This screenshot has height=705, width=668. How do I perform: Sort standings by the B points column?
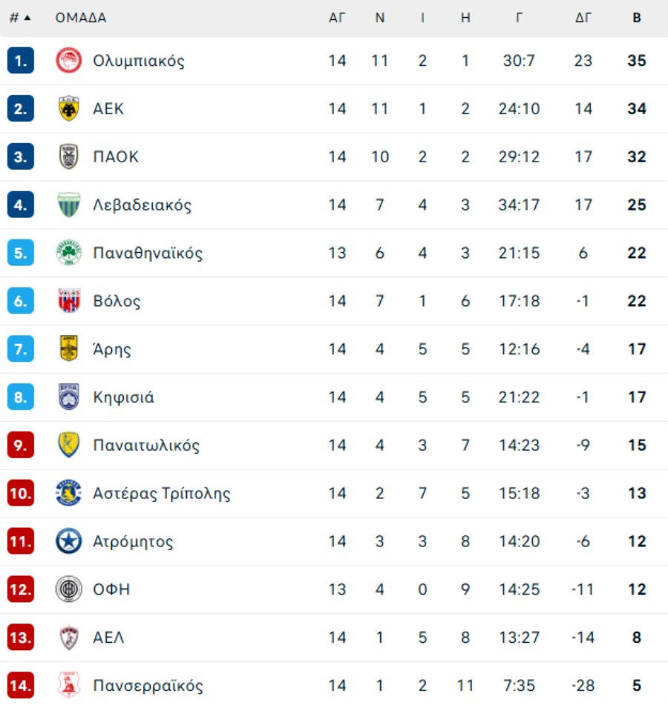(636, 18)
